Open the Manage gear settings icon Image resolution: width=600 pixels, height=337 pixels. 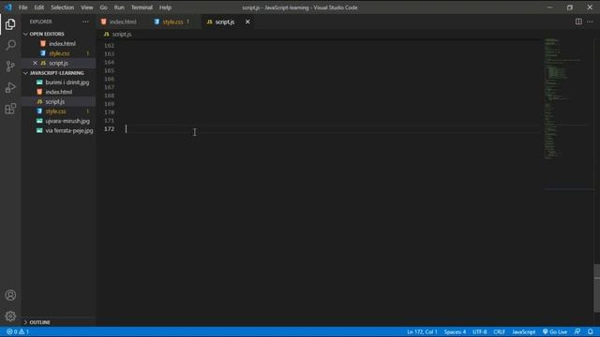(x=10, y=316)
